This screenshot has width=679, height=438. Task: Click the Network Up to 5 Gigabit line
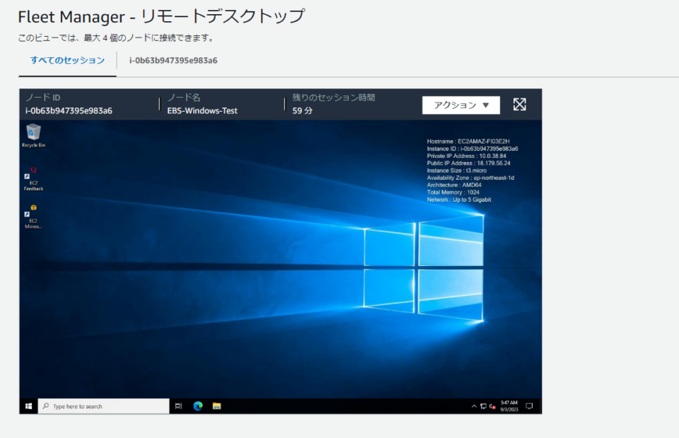pos(459,200)
